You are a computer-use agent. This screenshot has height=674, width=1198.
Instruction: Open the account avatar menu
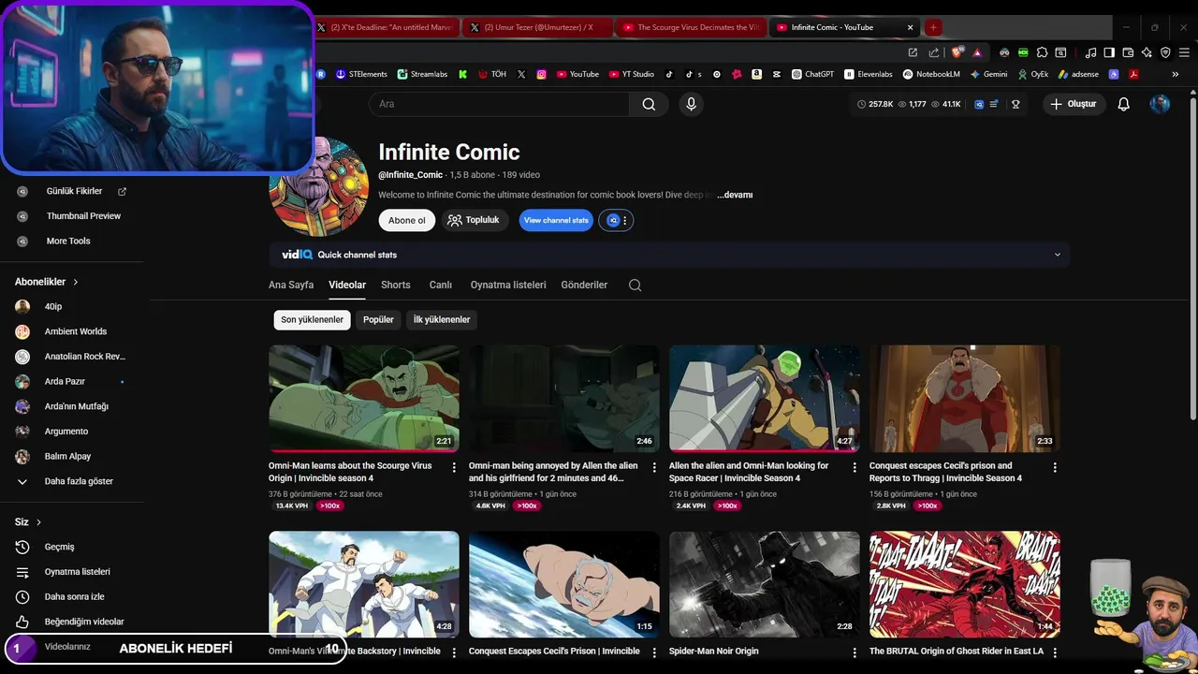click(x=1160, y=104)
